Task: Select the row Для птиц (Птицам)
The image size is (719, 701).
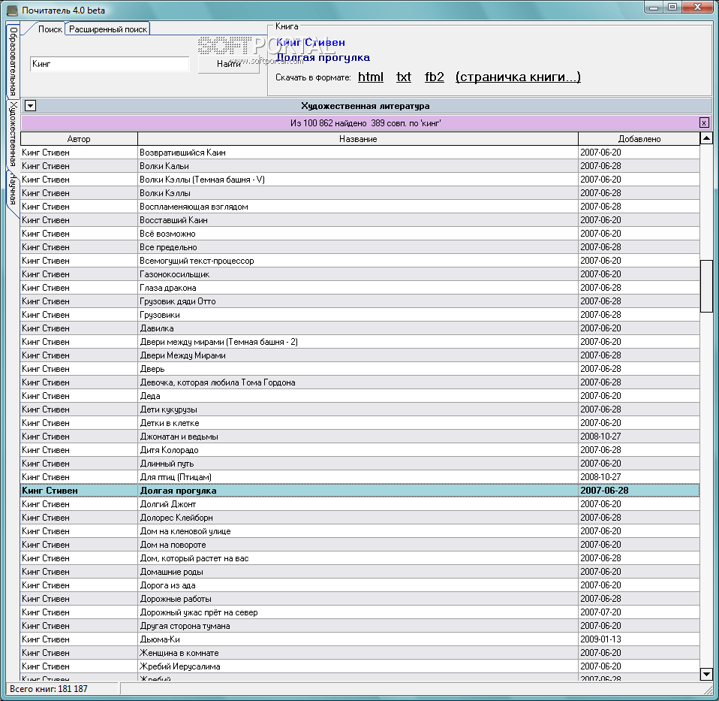Action: [360, 477]
